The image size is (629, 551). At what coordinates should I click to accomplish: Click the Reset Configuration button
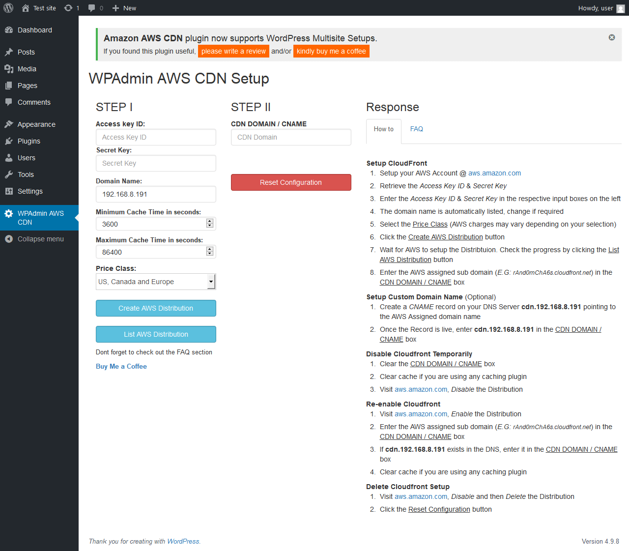291,182
